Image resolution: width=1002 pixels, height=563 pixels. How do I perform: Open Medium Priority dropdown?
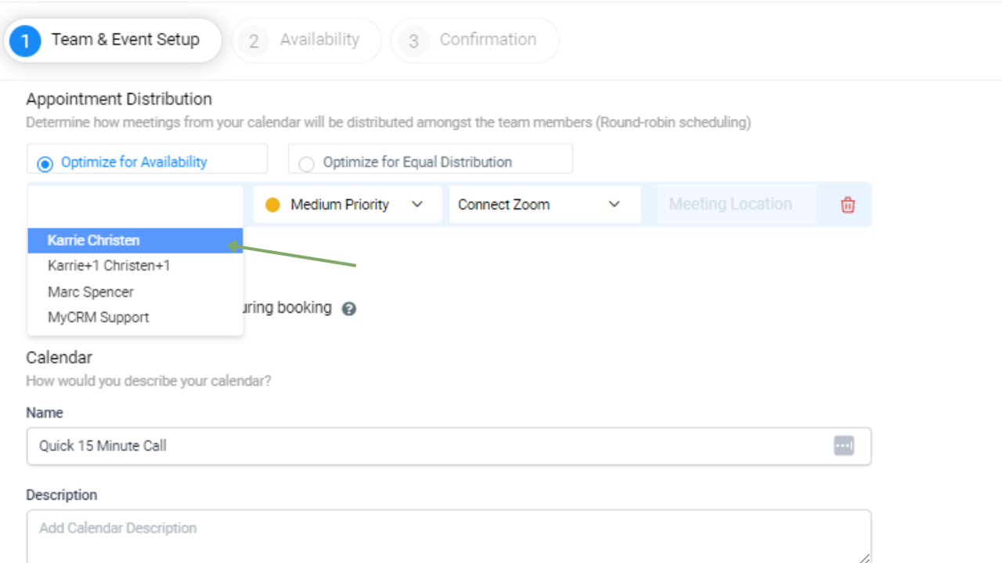pos(348,205)
